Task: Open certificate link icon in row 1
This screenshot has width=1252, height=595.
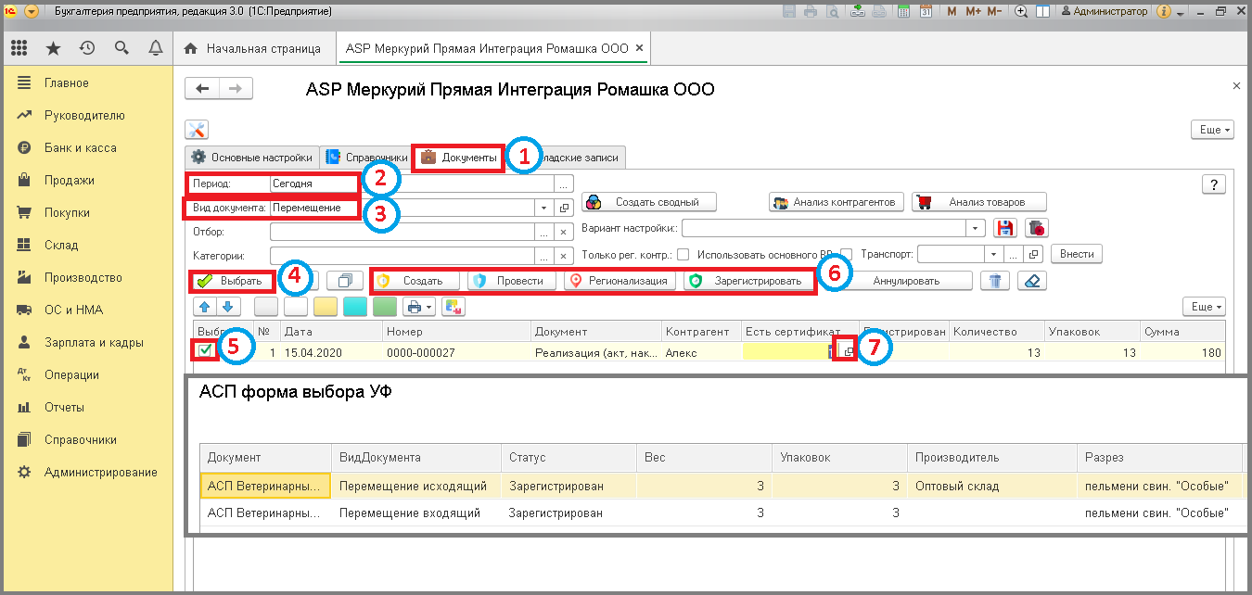Action: (x=848, y=351)
